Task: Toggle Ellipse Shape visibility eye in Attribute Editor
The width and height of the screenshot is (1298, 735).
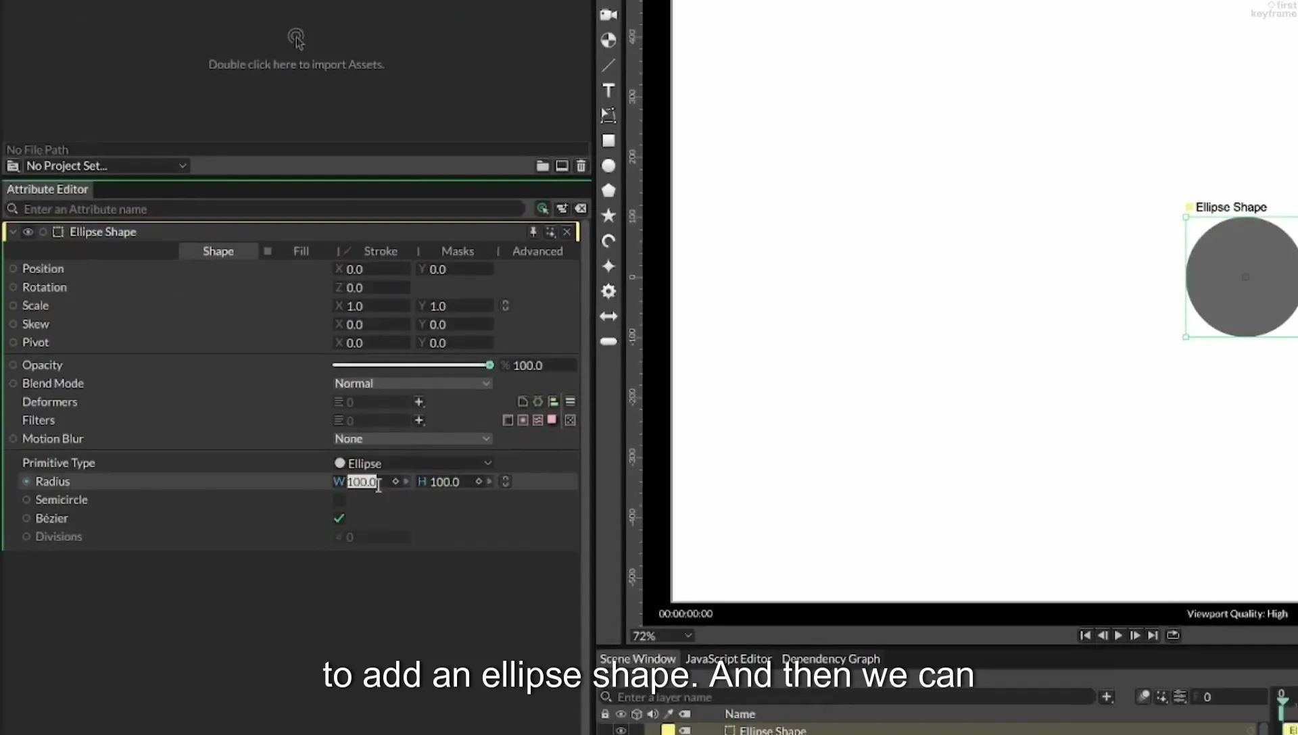Action: click(28, 232)
